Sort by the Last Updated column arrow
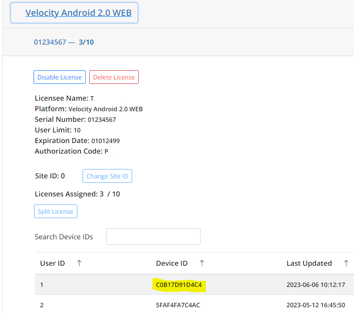The image size is (354, 313). (346, 263)
